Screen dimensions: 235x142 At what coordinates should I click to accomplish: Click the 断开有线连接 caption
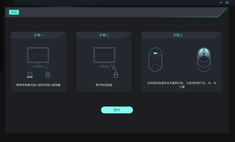point(104,85)
